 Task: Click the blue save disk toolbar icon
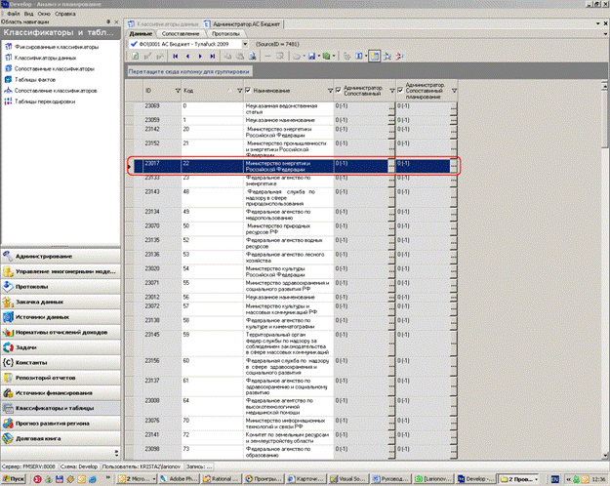tap(311, 57)
